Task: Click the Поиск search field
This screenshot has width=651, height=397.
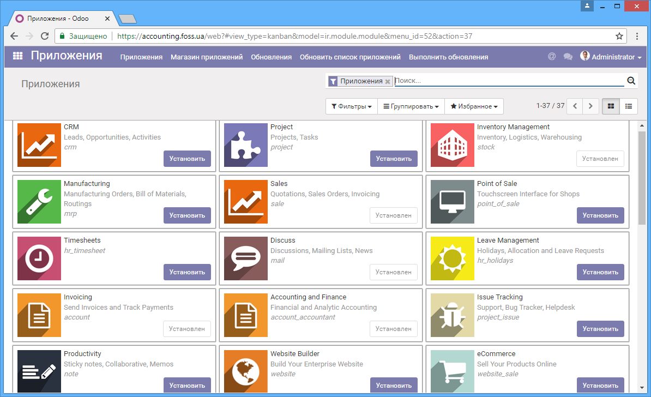Action: (509, 81)
